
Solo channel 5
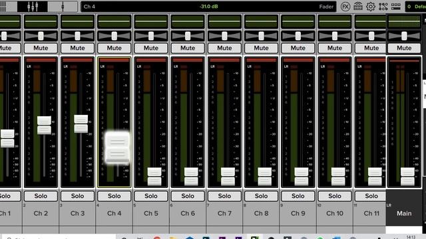point(151,196)
